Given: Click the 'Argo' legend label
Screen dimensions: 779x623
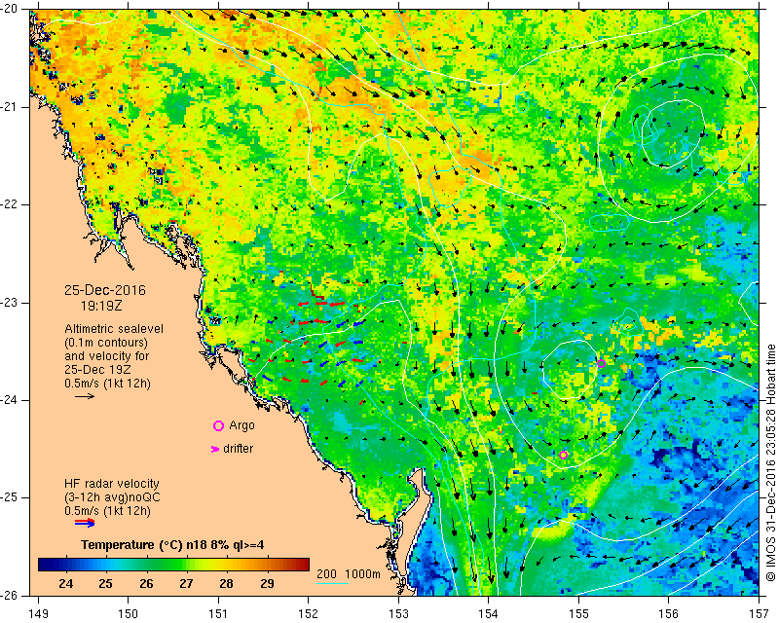Looking at the screenshot, I should tap(241, 425).
